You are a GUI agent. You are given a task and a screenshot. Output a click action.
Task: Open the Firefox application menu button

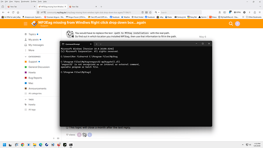pos(260,12)
